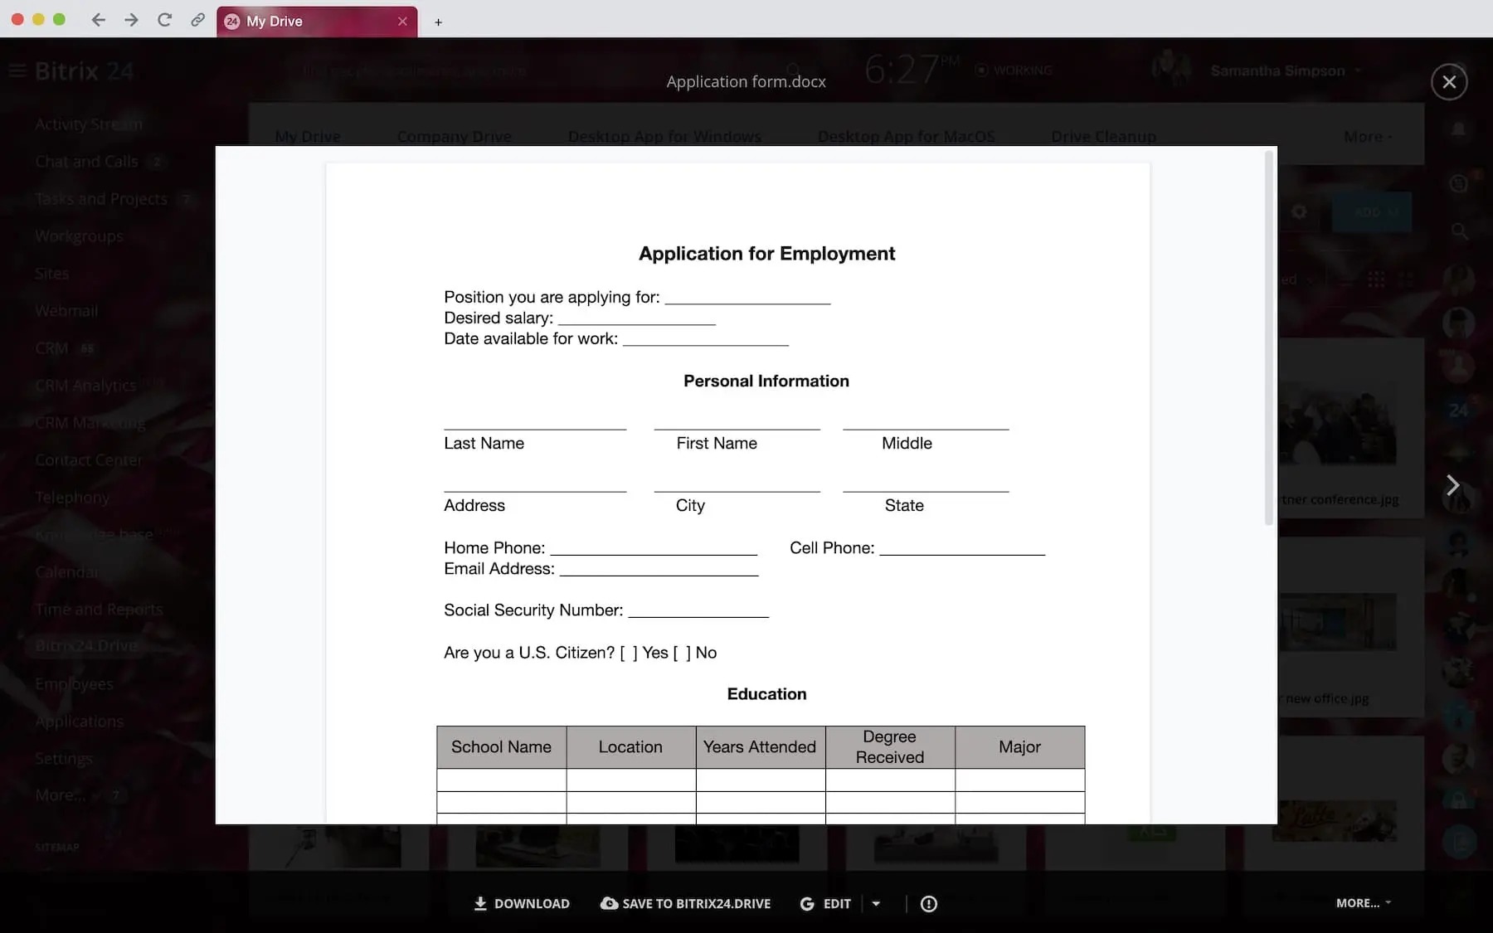Click the Application for Employment heading

766,254
